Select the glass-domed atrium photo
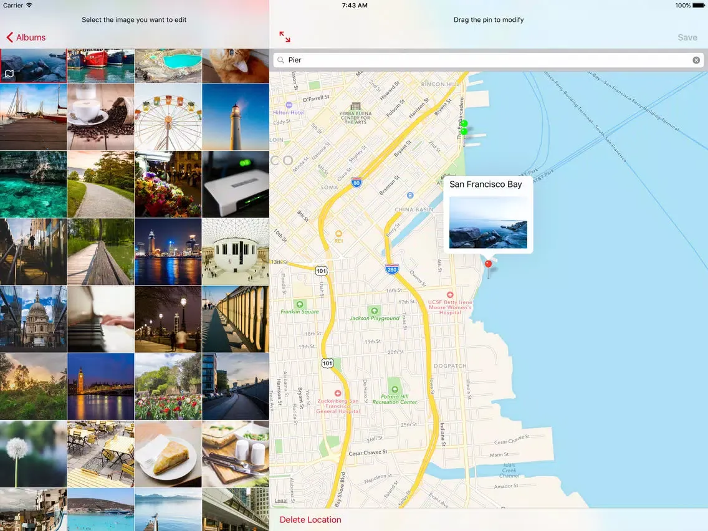 pyautogui.click(x=236, y=252)
